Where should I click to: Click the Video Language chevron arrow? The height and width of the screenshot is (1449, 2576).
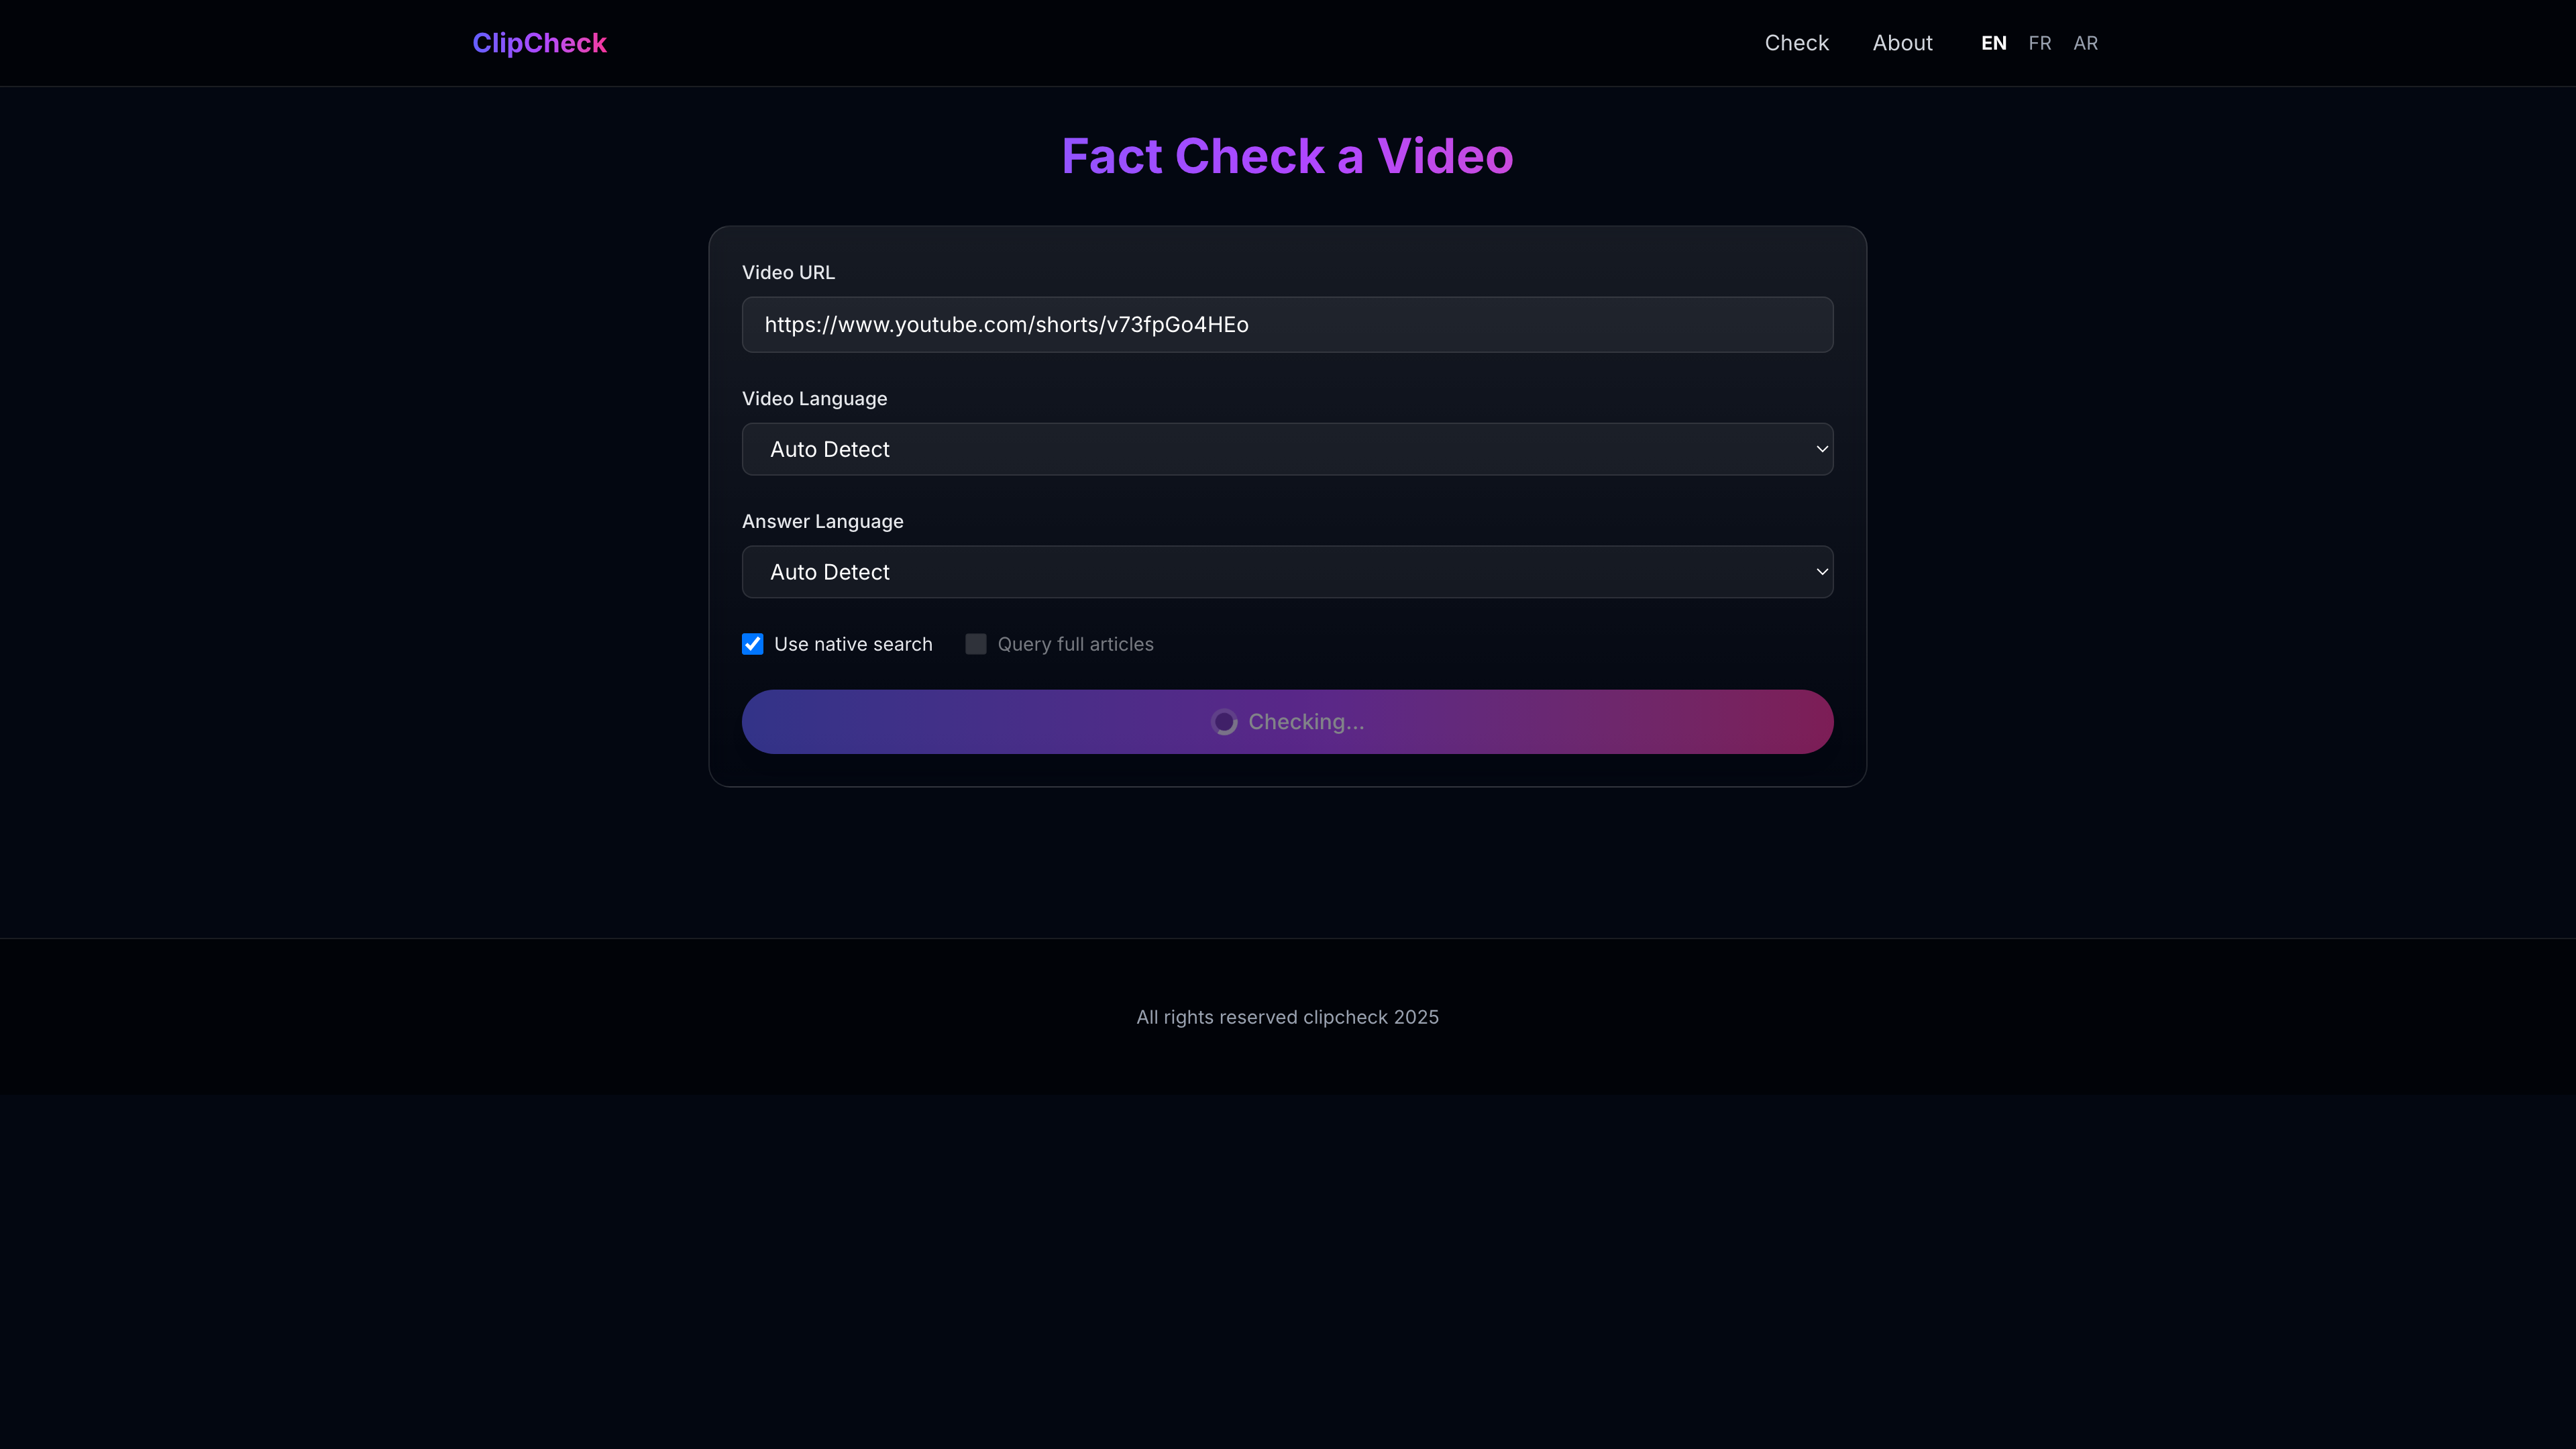pyautogui.click(x=1821, y=449)
